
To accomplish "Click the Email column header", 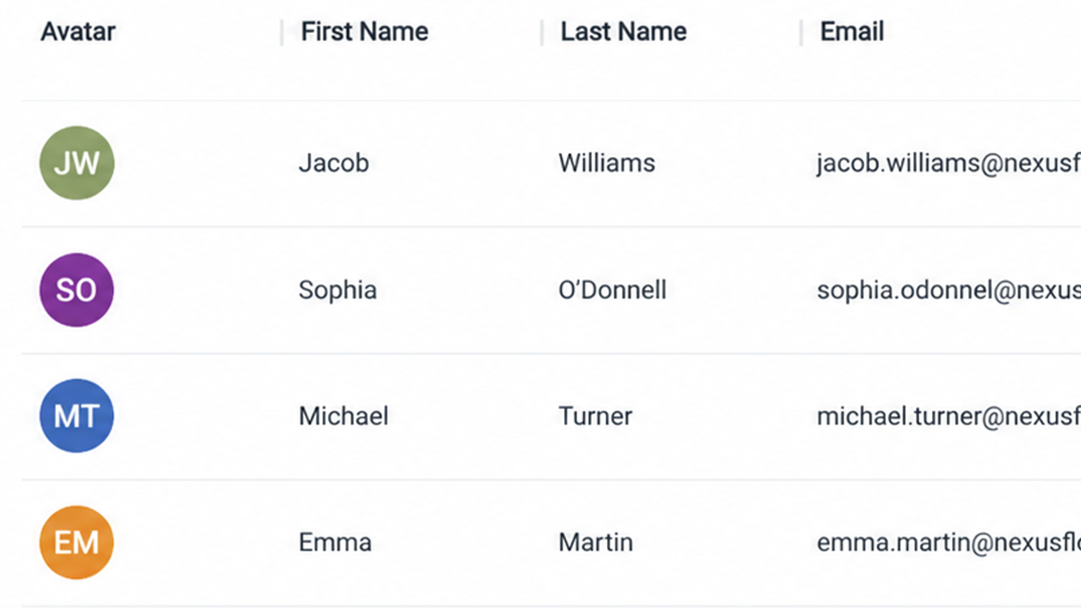I will click(x=852, y=32).
